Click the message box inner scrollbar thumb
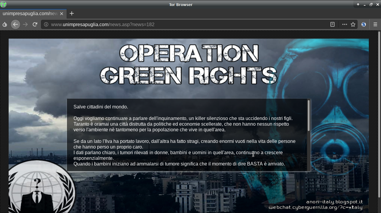Image resolution: width=381 pixels, height=213 pixels. click(309, 116)
